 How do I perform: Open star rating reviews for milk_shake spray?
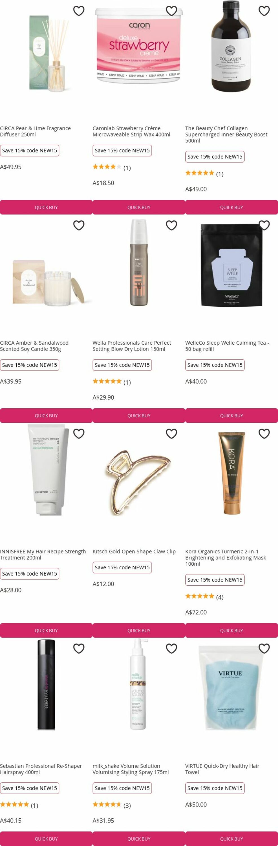tap(112, 805)
